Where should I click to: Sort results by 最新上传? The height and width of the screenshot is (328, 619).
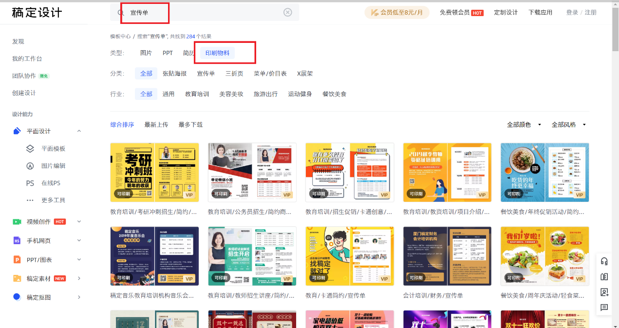(156, 125)
